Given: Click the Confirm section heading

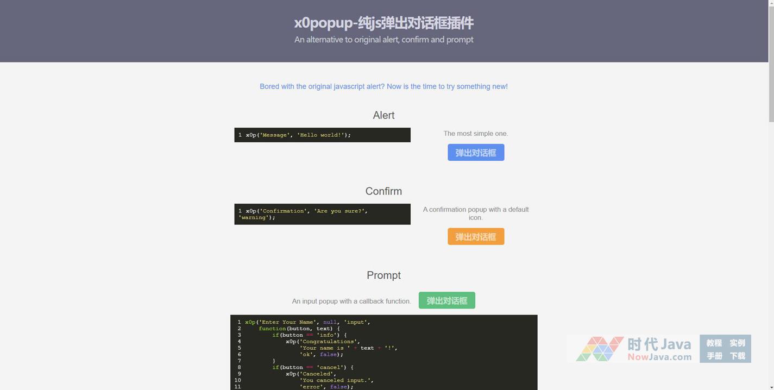Looking at the screenshot, I should click(x=383, y=191).
